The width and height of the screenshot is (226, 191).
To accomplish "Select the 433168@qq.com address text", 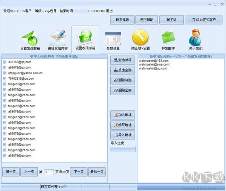I will 20,62.
